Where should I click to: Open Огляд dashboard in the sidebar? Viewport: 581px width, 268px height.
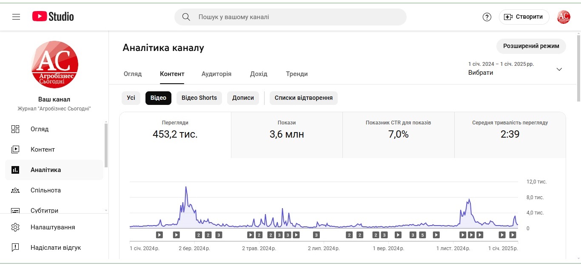[40, 129]
